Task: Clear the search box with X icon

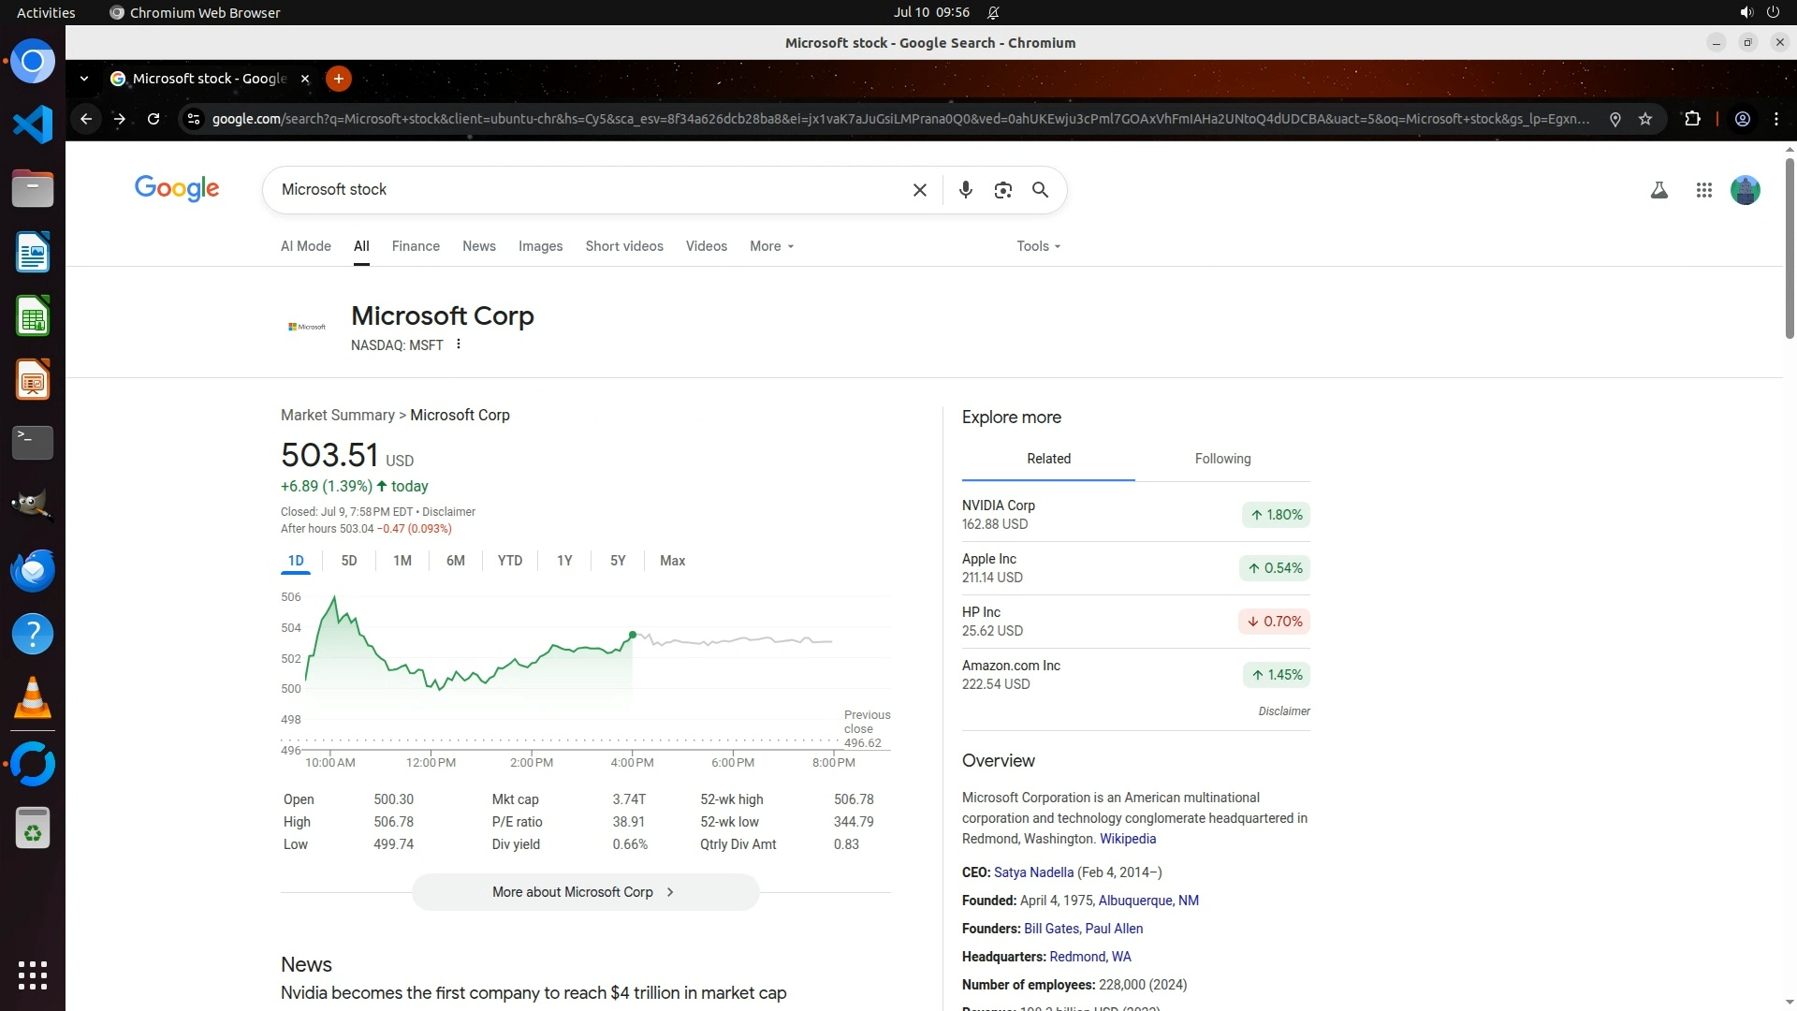Action: coord(919,190)
